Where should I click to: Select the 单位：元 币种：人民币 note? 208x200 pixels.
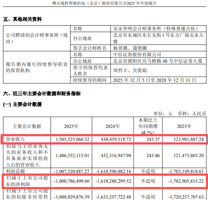[180, 114]
